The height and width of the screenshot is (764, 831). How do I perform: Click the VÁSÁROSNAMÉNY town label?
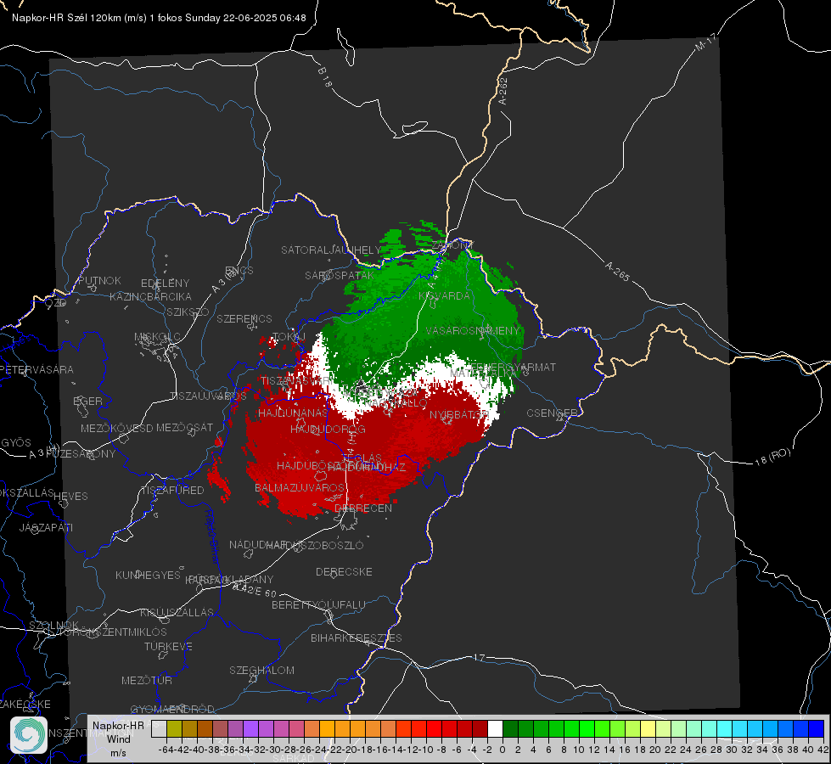point(474,330)
